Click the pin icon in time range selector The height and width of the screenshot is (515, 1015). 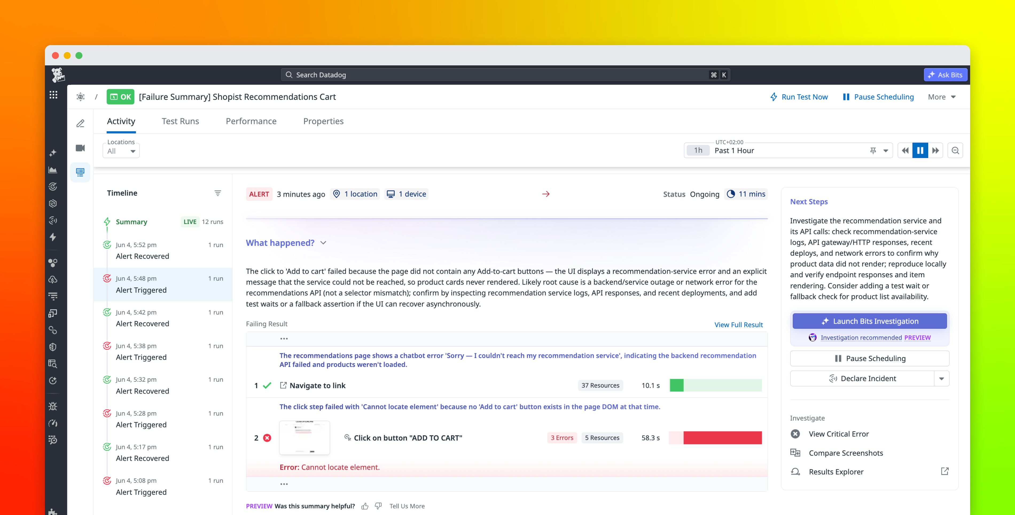(873, 150)
